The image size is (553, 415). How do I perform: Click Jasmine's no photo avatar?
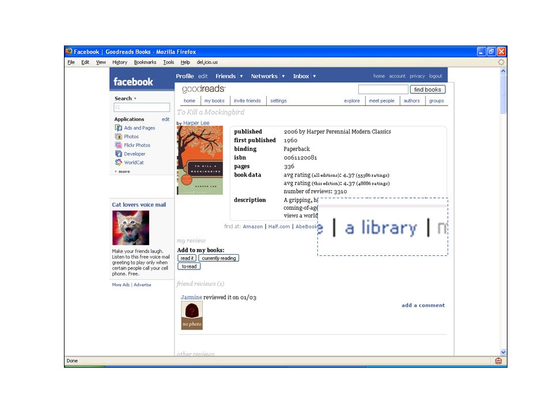[x=192, y=315]
